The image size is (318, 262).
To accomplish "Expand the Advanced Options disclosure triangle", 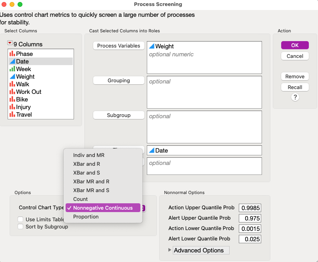I will pyautogui.click(x=170, y=250).
